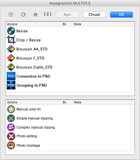Click the home icon in the toolbar
Viewport: 140px width, 160px height.
click(x=36, y=14)
